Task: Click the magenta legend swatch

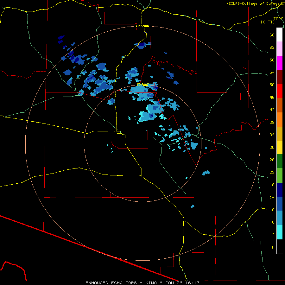Action: 280,63
